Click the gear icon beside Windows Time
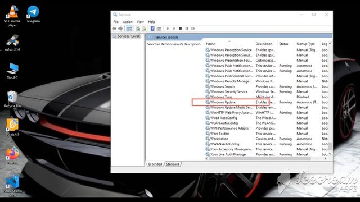 [x=208, y=97]
